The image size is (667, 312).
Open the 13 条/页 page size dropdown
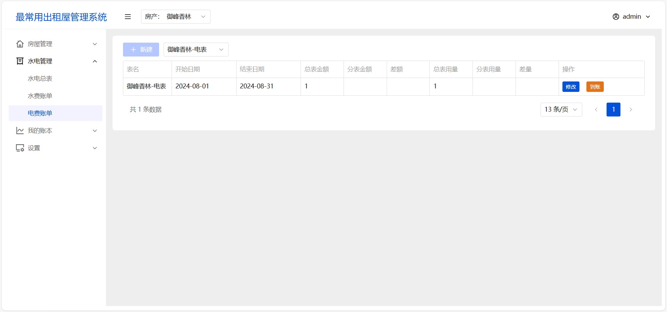click(x=561, y=110)
